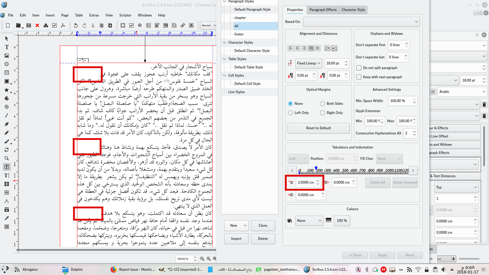The height and width of the screenshot is (275, 489).
Task: Set right-to-left text direction
Action: [x=334, y=48]
